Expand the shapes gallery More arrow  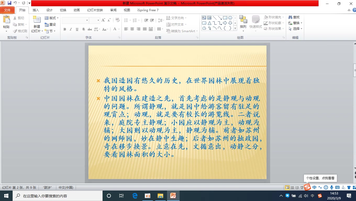click(x=235, y=28)
